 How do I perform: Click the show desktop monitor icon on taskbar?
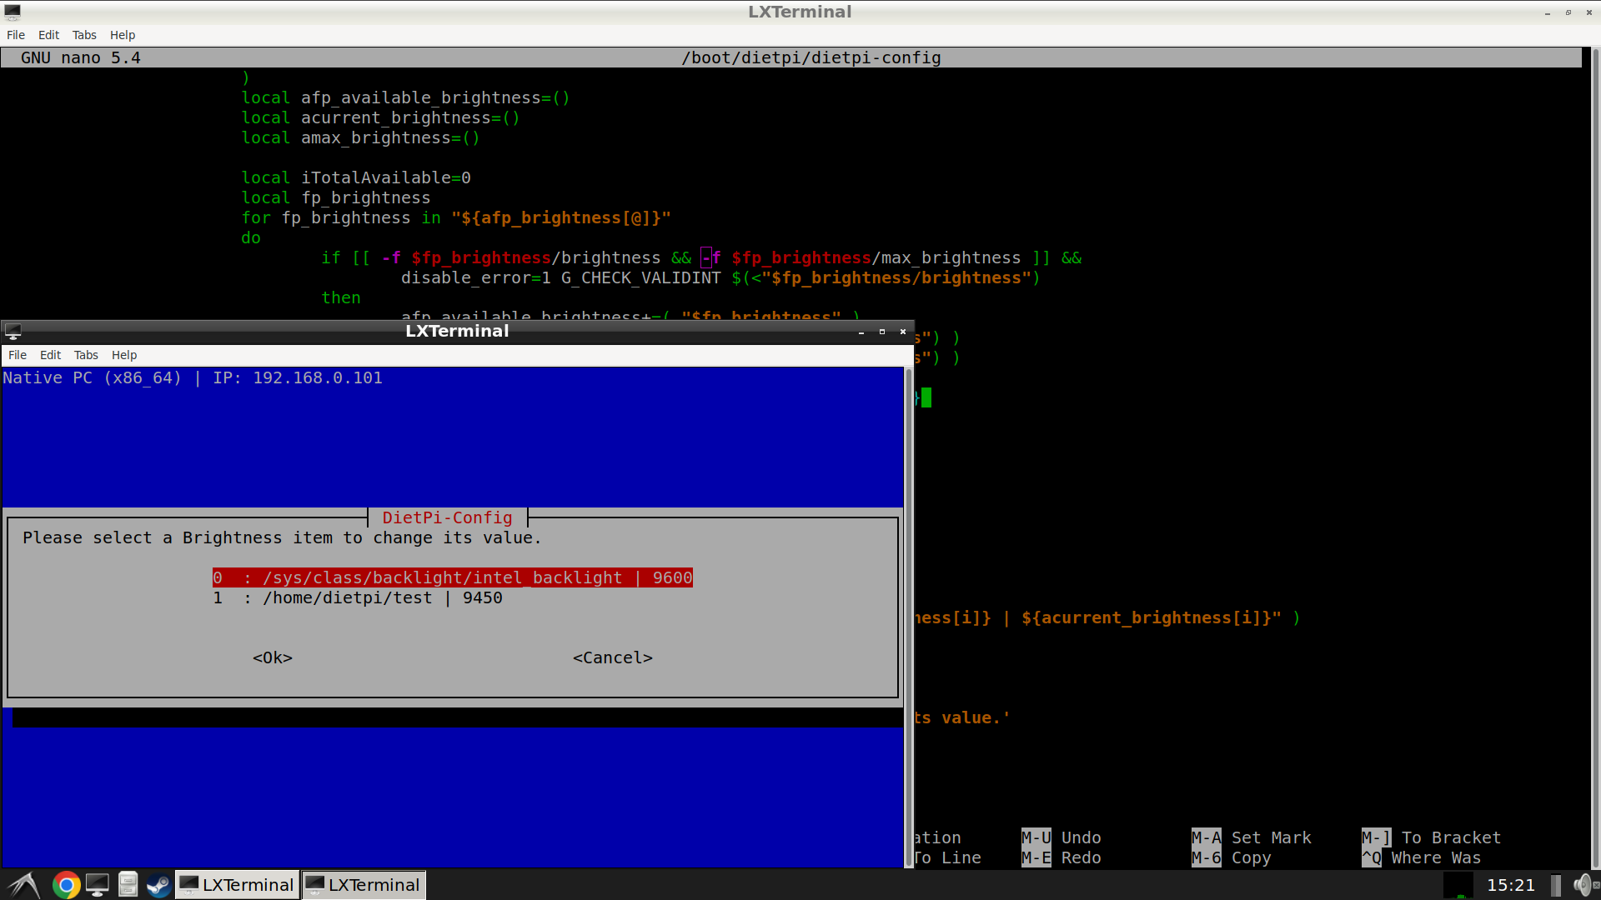point(98,885)
